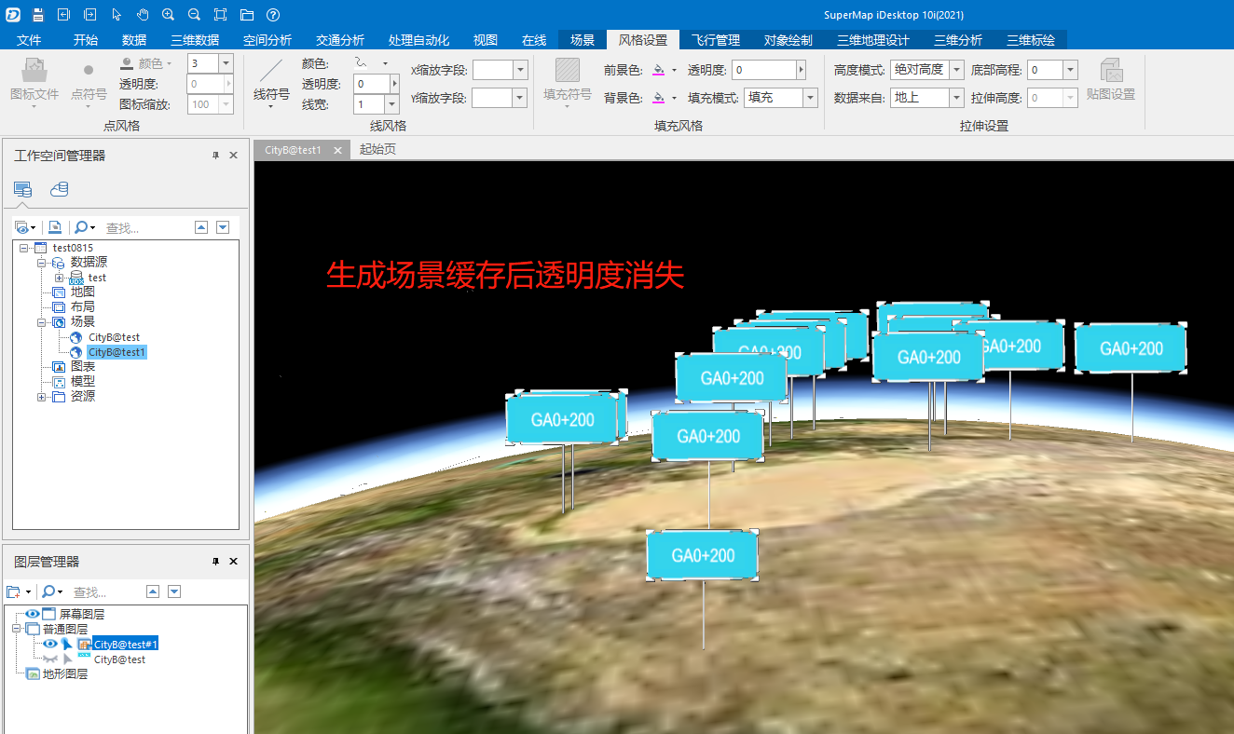Expand the test datasource node
This screenshot has height=734, width=1234.
click(x=60, y=278)
